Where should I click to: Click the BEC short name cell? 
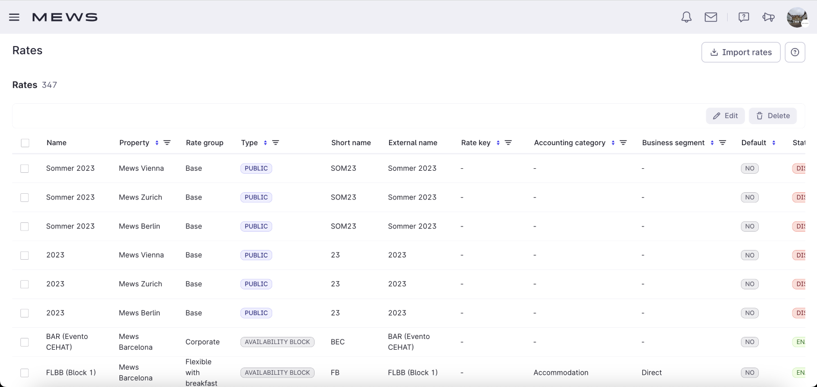pyautogui.click(x=338, y=342)
